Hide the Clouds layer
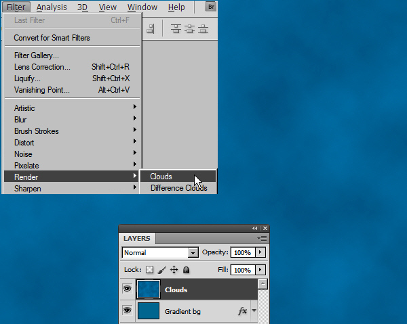The width and height of the screenshot is (407, 324). 127,290
